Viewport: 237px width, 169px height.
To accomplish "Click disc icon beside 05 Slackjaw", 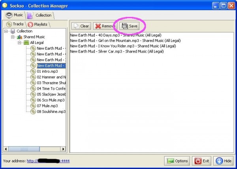I will (x=33, y=94).
